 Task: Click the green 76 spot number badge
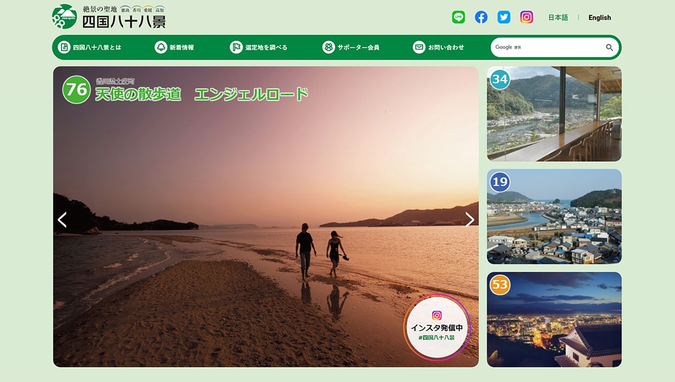pos(77,90)
